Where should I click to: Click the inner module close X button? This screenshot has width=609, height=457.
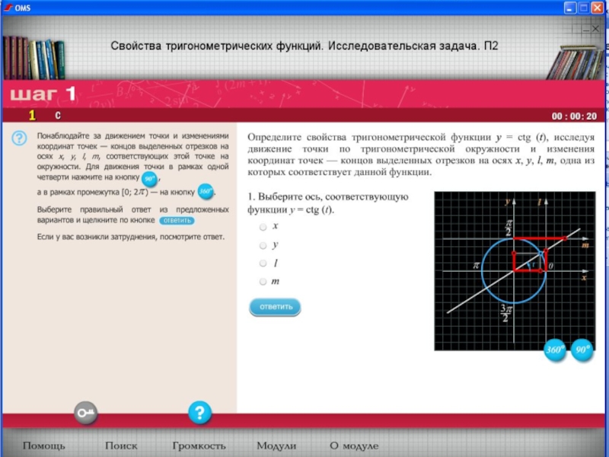[x=596, y=29]
